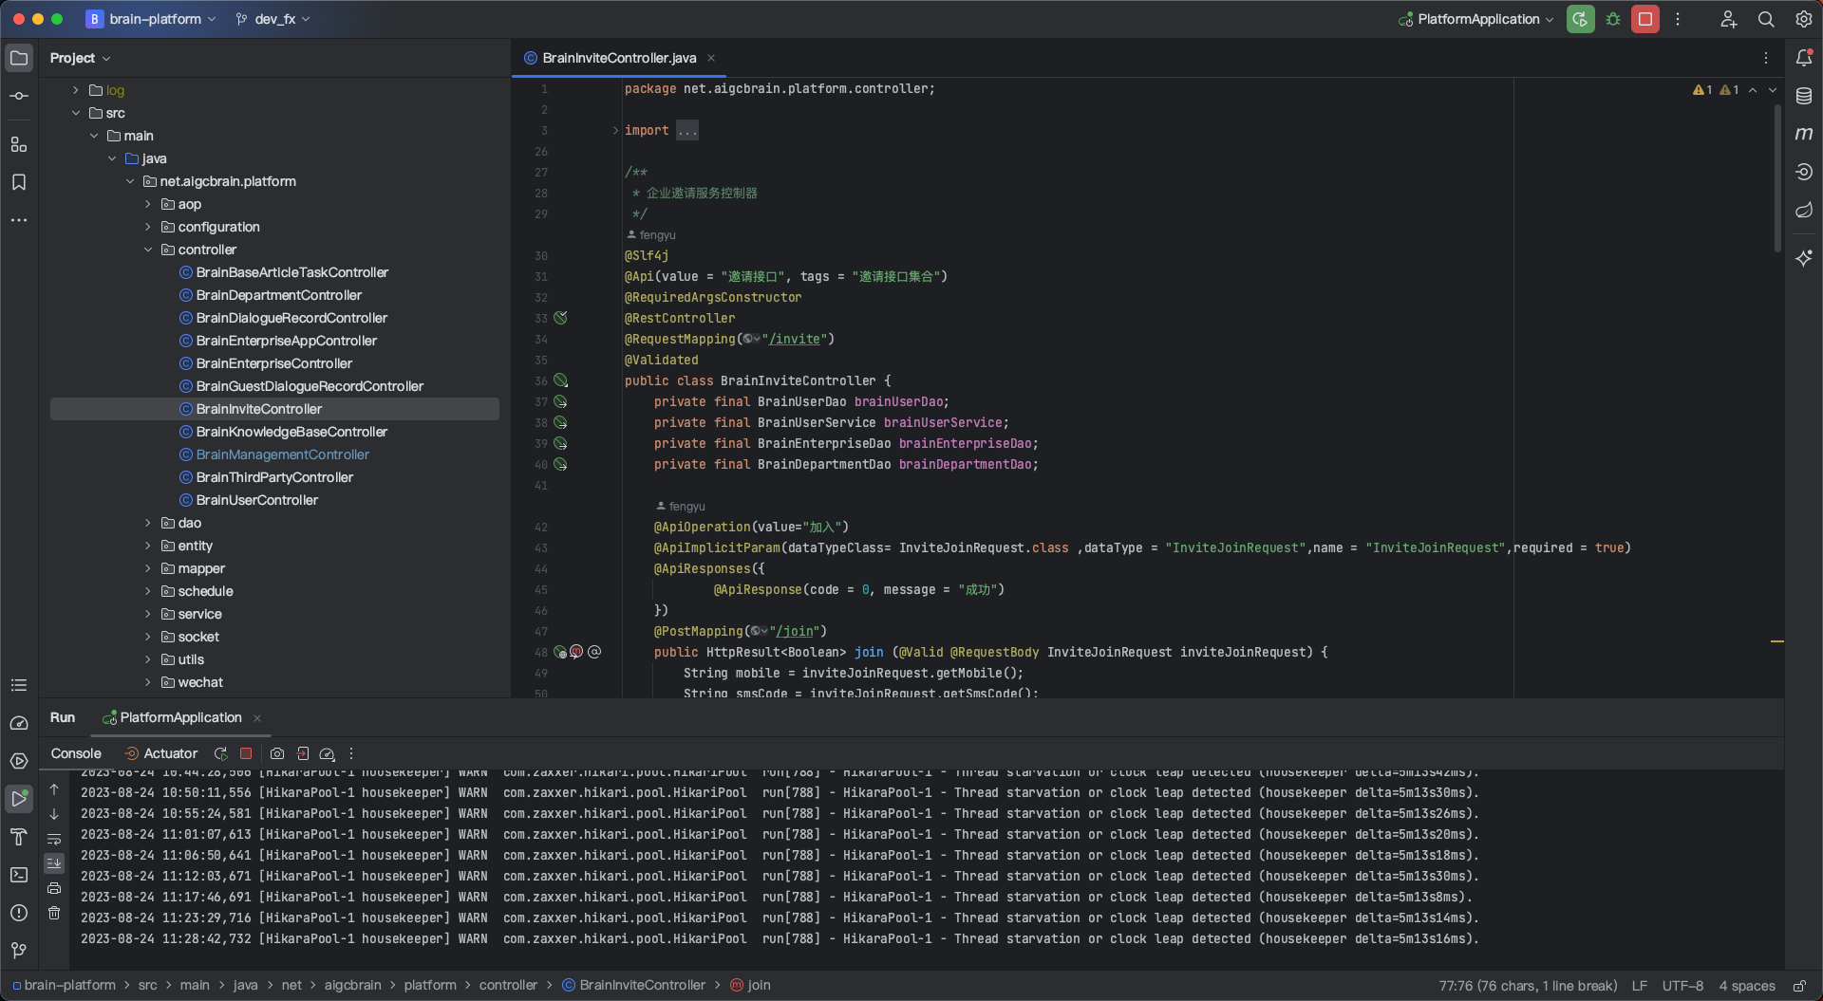Select the Console tab
The height and width of the screenshot is (1001, 1823).
[x=76, y=753]
